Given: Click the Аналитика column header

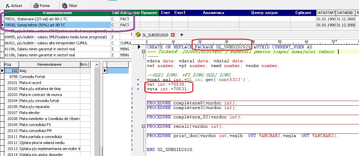Looking at the screenshot, I should pos(213,13).
